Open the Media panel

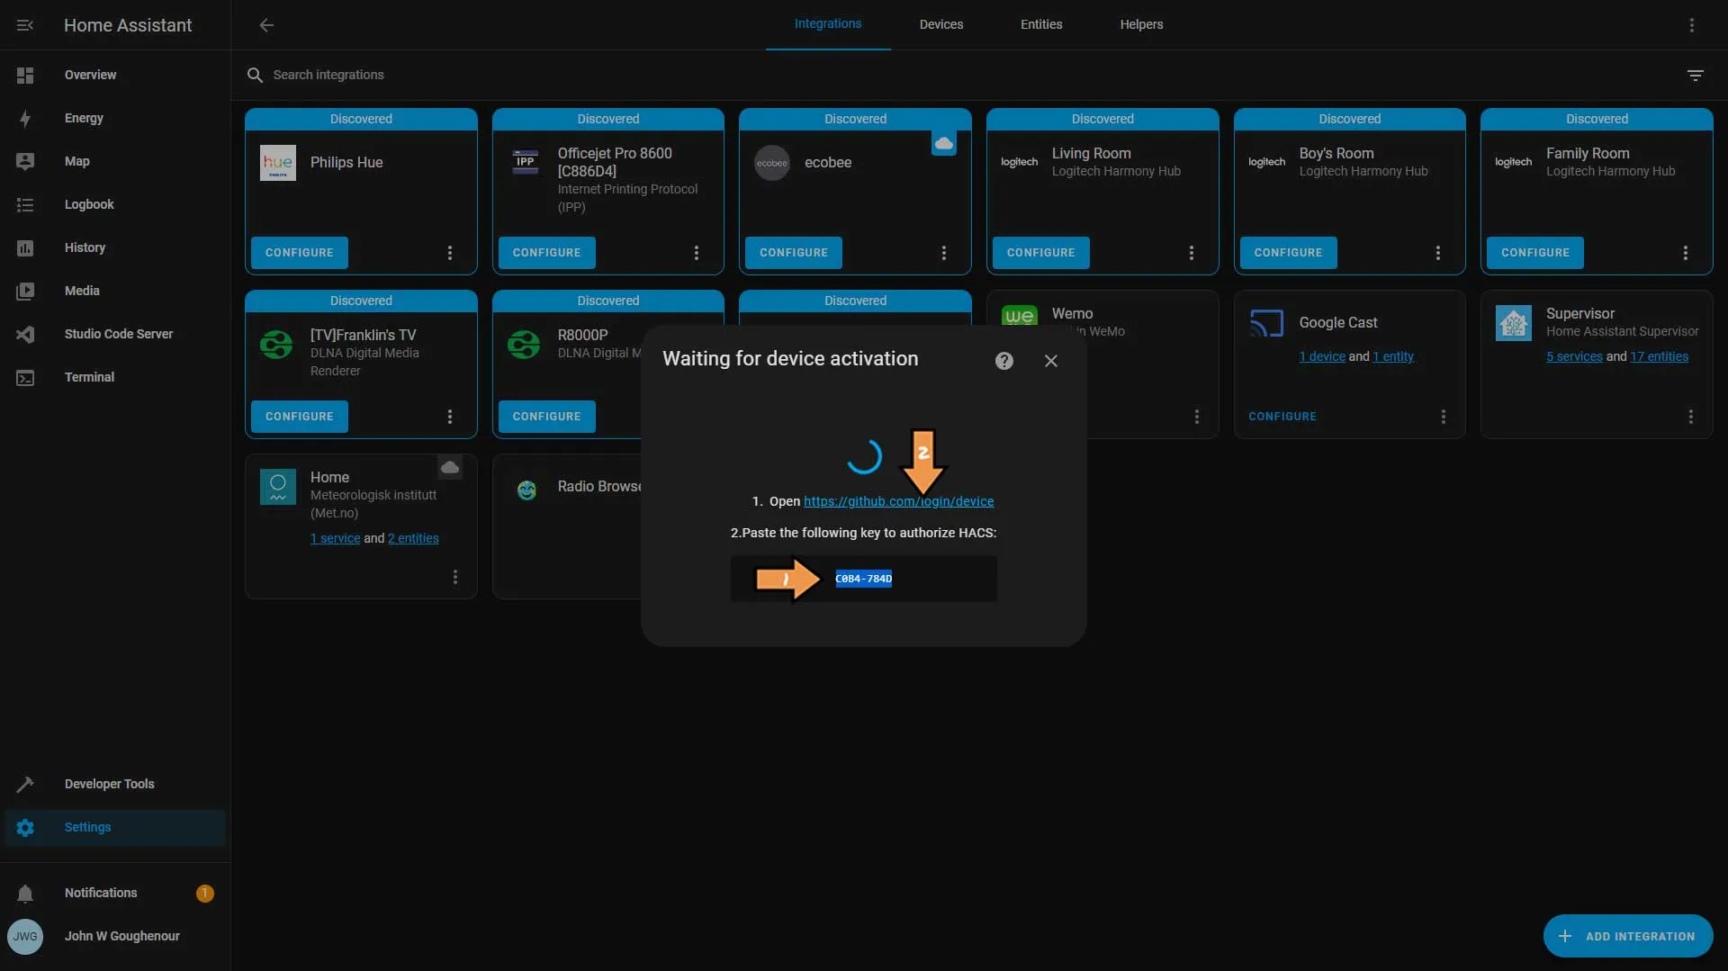[115, 291]
